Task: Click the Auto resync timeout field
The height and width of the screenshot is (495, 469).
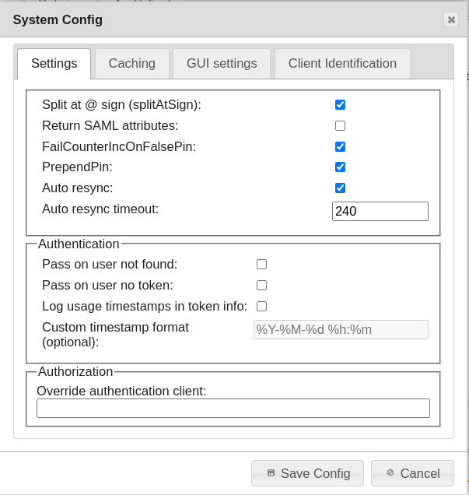Action: [x=380, y=211]
